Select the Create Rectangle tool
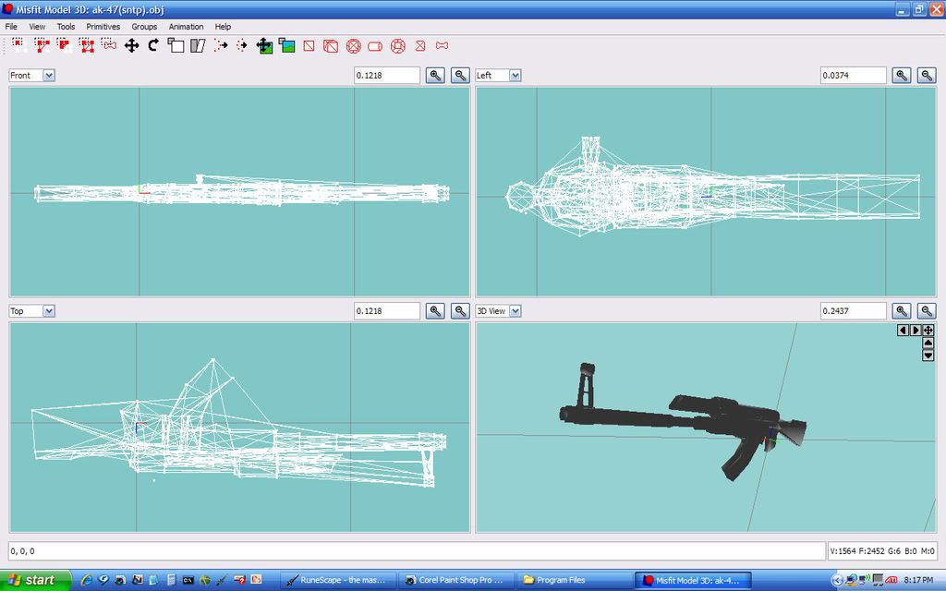This screenshot has height=591, width=946. point(309,45)
